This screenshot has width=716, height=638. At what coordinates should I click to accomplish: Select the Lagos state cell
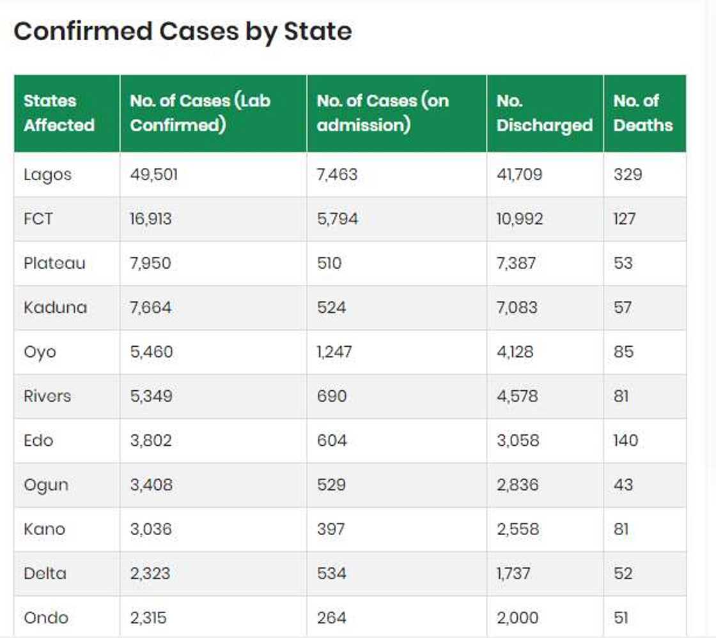click(x=48, y=174)
